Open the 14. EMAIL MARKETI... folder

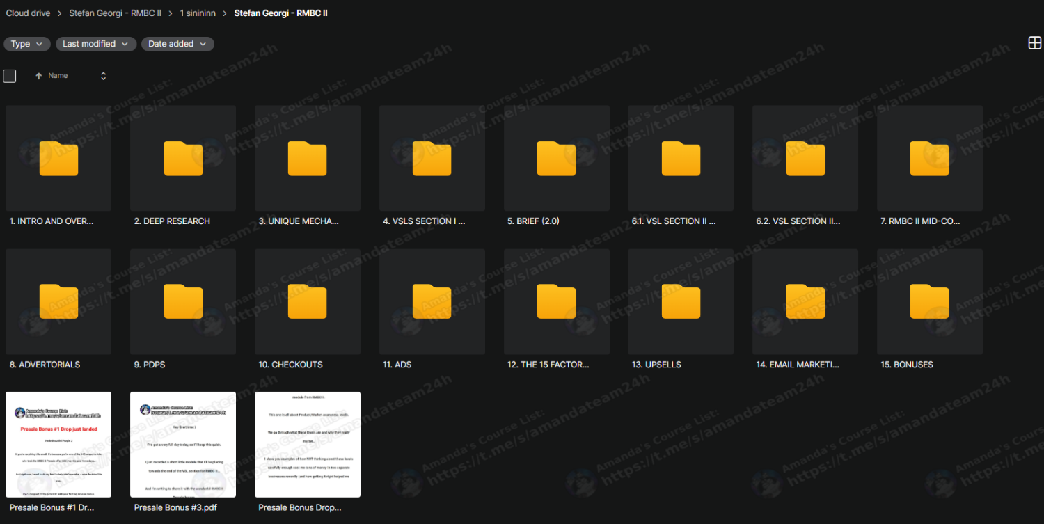click(805, 302)
